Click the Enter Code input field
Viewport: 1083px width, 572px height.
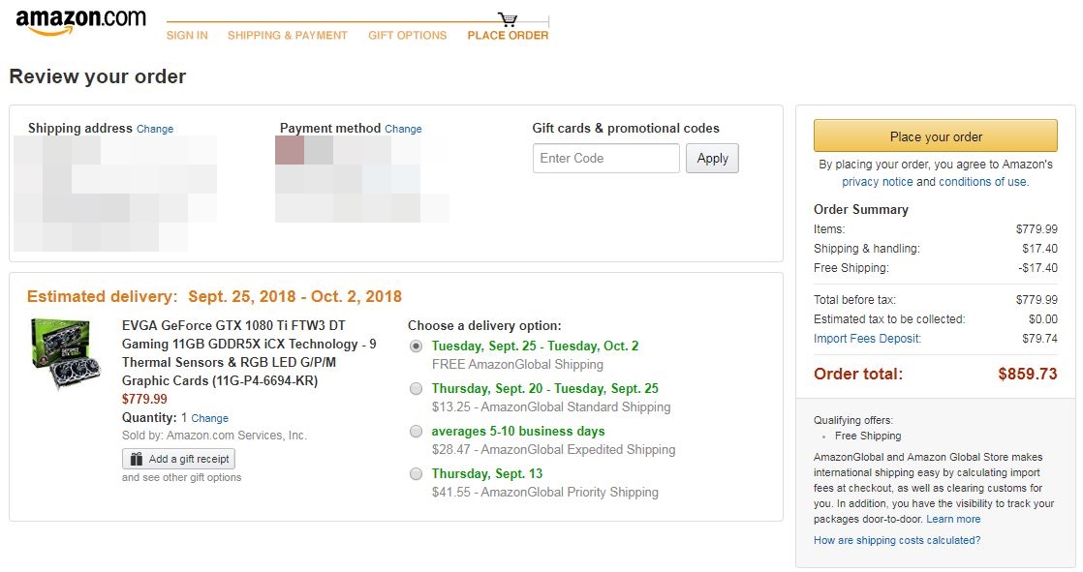click(x=605, y=159)
